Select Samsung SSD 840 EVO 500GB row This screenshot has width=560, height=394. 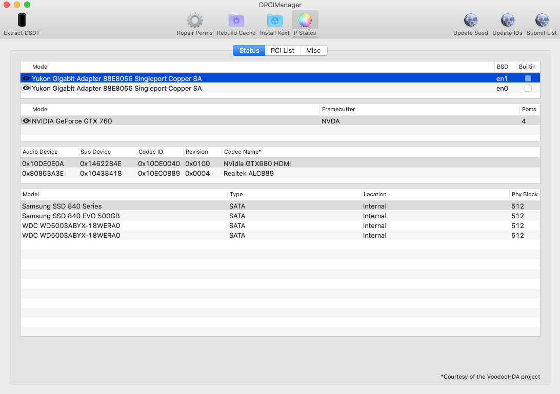tap(280, 216)
